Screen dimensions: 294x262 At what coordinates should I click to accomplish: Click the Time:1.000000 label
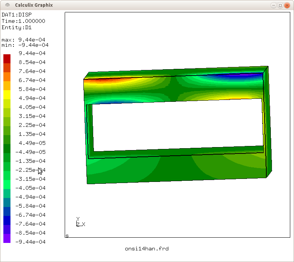24,21
